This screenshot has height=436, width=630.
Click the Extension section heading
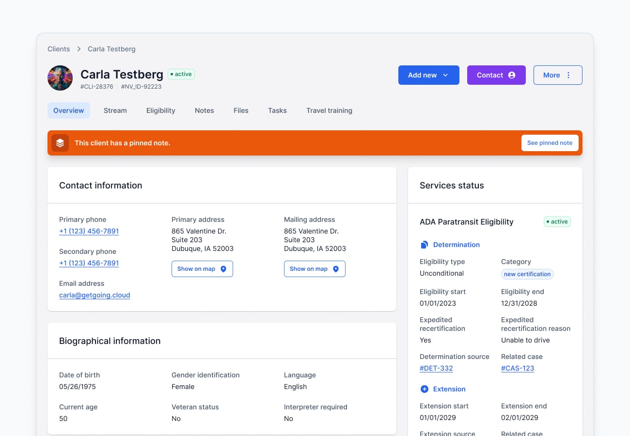coord(449,389)
